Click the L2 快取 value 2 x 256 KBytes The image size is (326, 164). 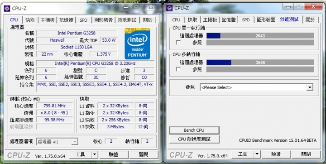point(116,120)
